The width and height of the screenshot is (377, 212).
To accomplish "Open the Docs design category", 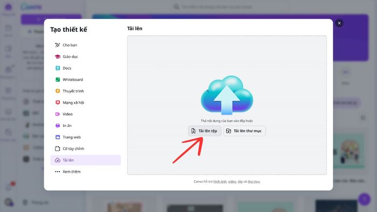I will click(x=86, y=68).
